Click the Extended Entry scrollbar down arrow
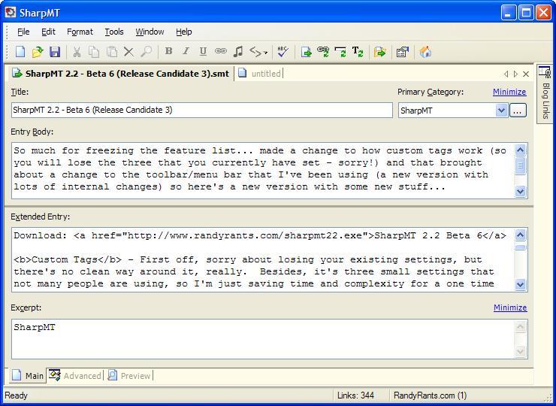The image size is (556, 406). click(520, 285)
